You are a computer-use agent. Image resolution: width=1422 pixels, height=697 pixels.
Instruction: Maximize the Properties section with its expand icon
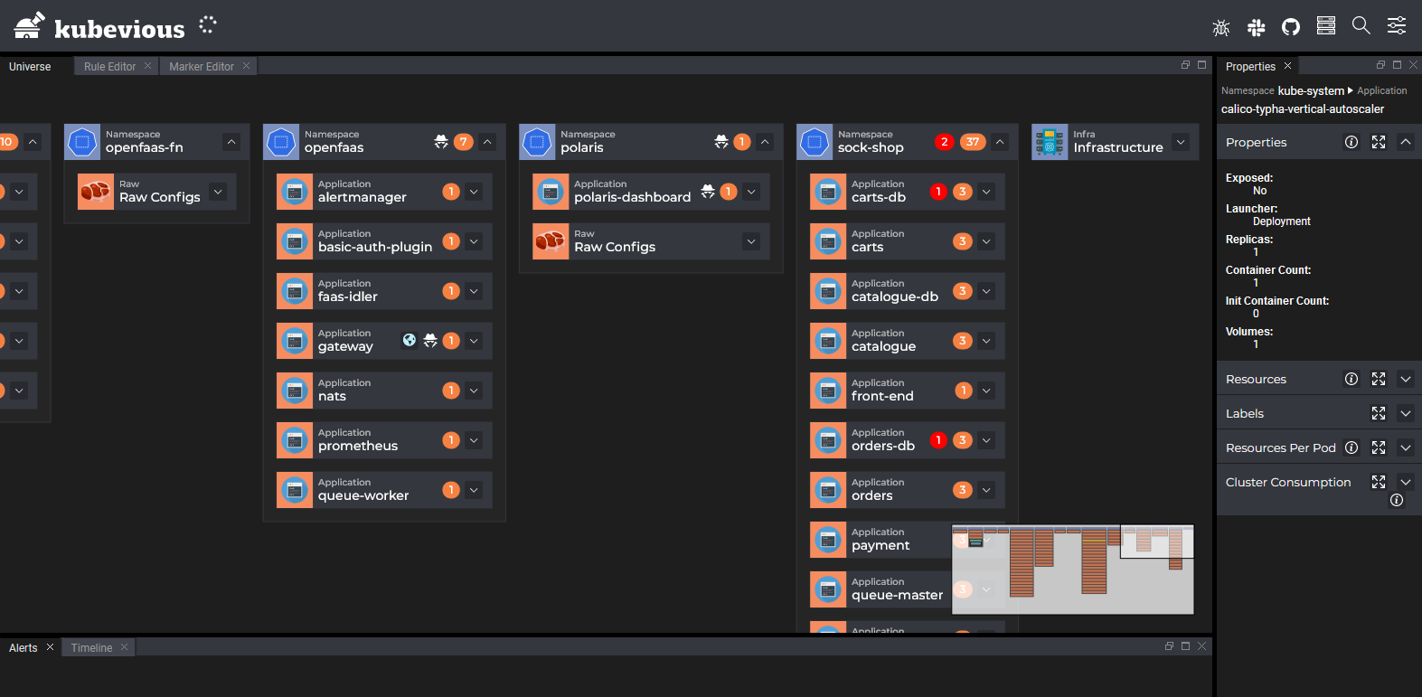tap(1379, 142)
